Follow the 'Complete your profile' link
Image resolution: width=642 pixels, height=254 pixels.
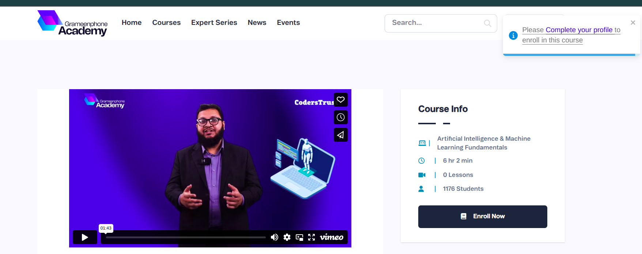point(579,30)
